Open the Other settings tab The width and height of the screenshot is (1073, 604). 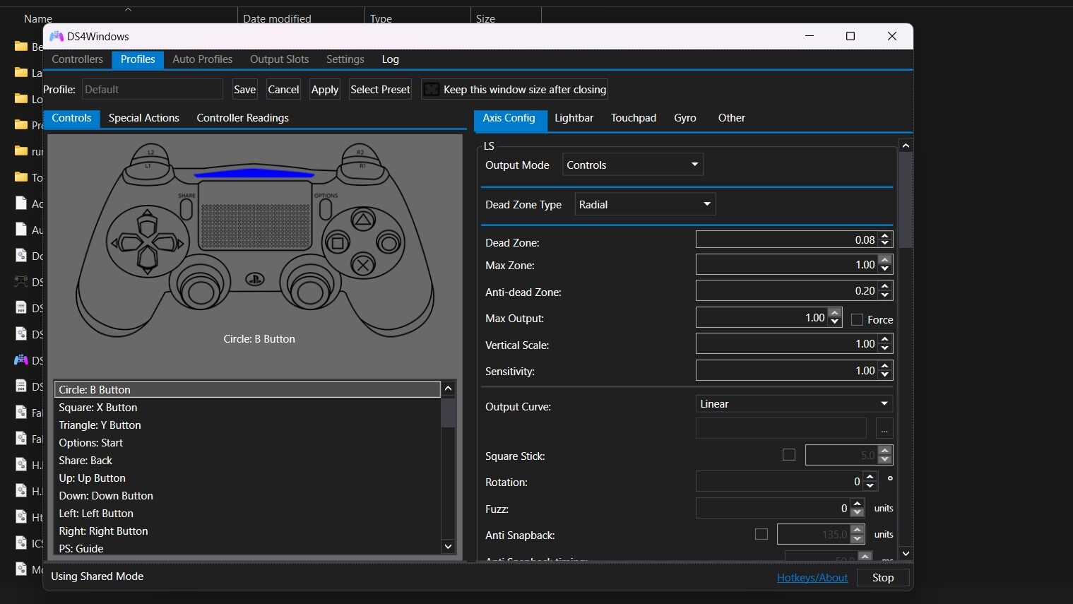pos(732,118)
